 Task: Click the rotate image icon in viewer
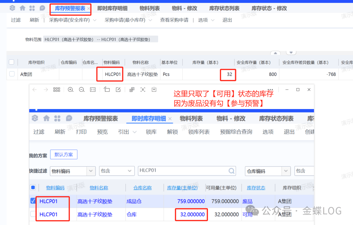(107, 89)
